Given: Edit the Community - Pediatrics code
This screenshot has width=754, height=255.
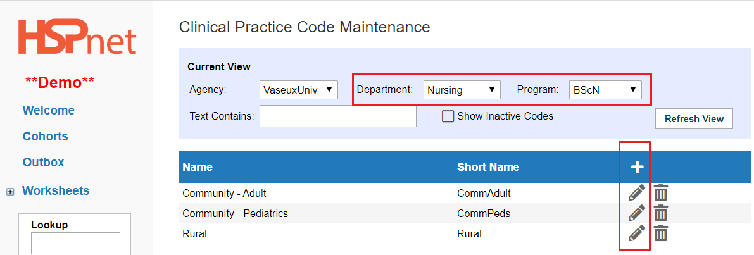Looking at the screenshot, I should click(x=637, y=213).
